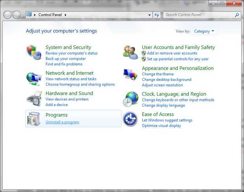Image resolution: width=244 pixels, height=192 pixels.
Task: Open Network and Internet heading
Action: [70, 73]
